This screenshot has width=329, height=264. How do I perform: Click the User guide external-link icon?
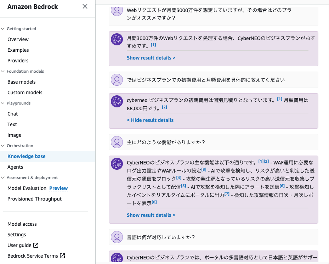[x=36, y=245]
